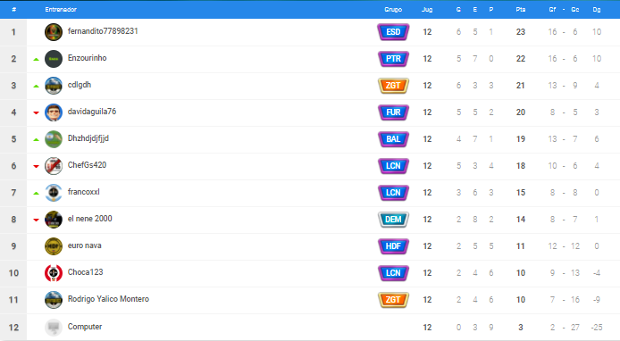Open Enzourinho's profile name
This screenshot has width=620, height=341.
coord(87,58)
